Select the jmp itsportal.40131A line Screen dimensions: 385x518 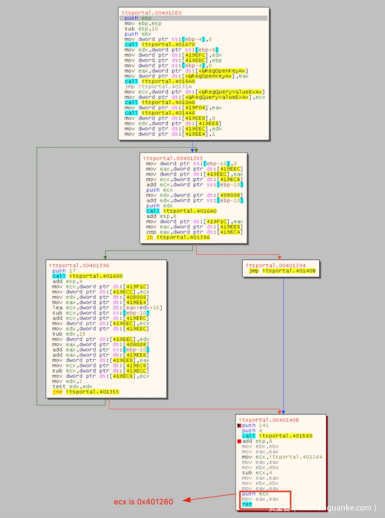click(153, 86)
